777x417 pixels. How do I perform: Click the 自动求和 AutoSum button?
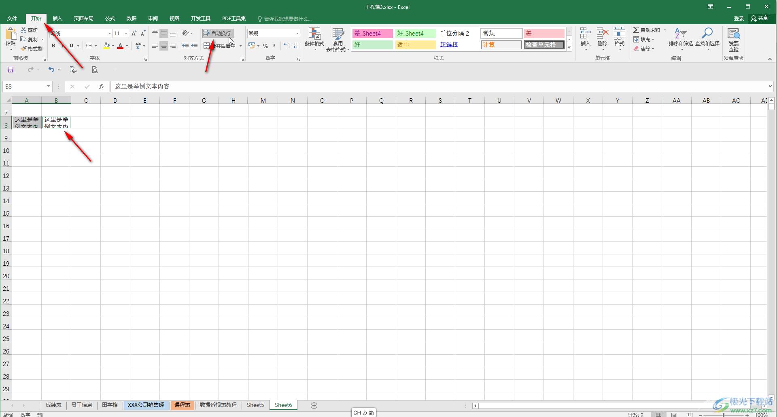click(647, 30)
